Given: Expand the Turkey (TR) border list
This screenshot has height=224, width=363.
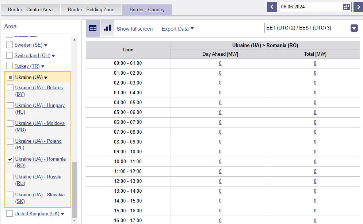Looking at the screenshot, I should [x=43, y=66].
